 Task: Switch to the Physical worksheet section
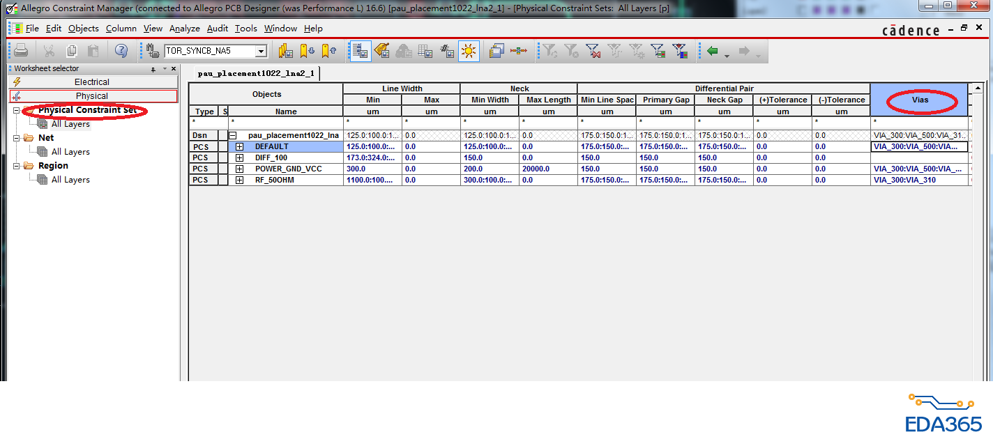(x=93, y=96)
